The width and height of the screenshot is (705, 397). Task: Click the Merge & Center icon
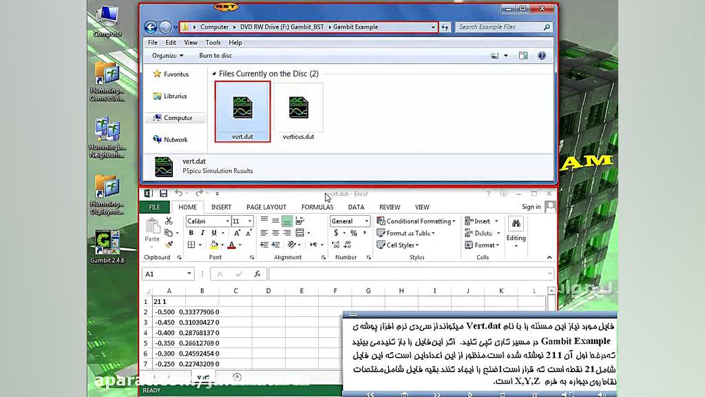pyautogui.click(x=299, y=232)
